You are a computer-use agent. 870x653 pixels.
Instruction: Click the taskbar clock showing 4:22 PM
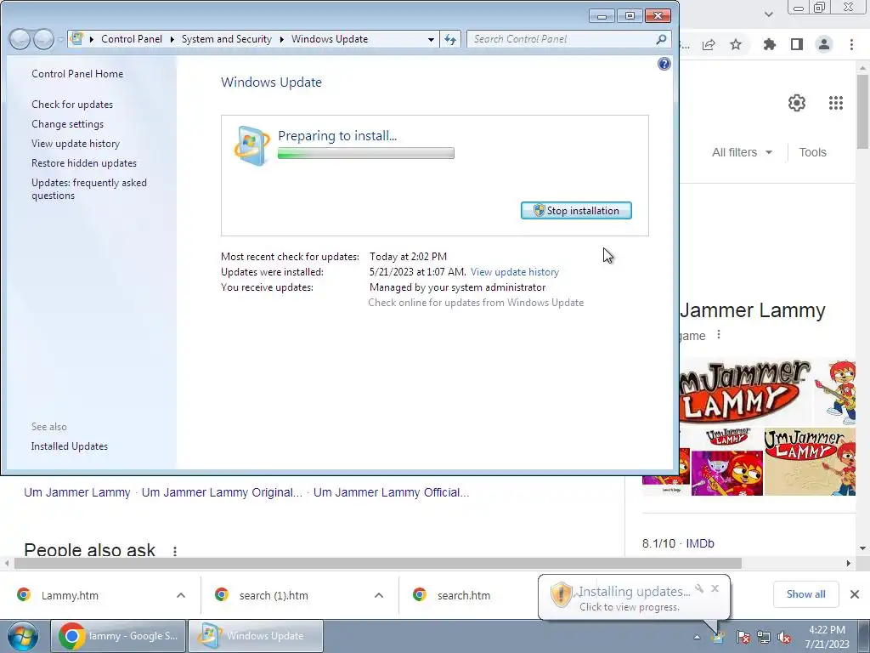(827, 637)
